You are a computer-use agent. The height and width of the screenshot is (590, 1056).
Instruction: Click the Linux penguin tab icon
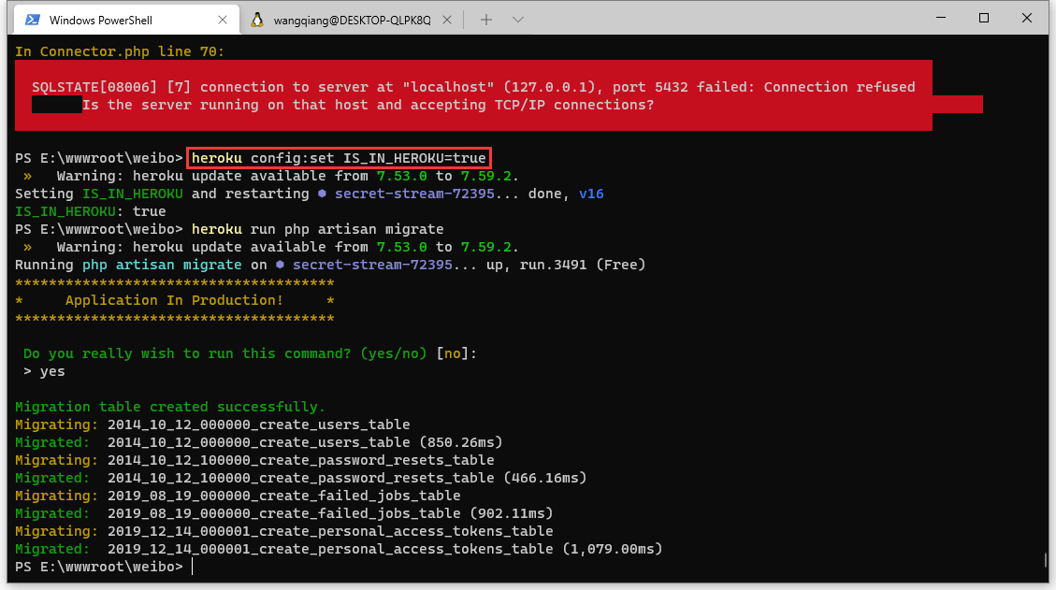coord(256,20)
